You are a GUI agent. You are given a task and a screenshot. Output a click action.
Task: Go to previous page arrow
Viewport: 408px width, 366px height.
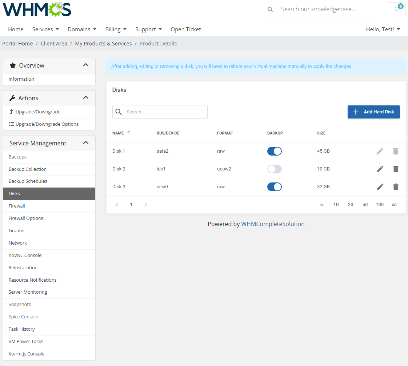[x=117, y=205]
